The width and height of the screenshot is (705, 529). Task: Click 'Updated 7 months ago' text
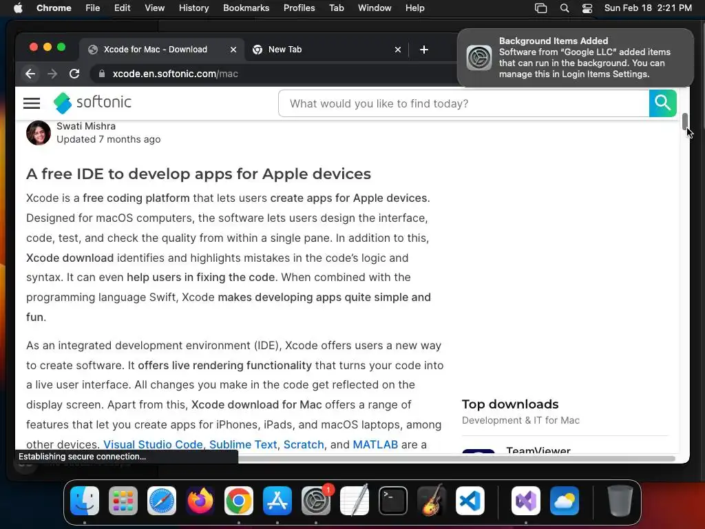(x=108, y=139)
